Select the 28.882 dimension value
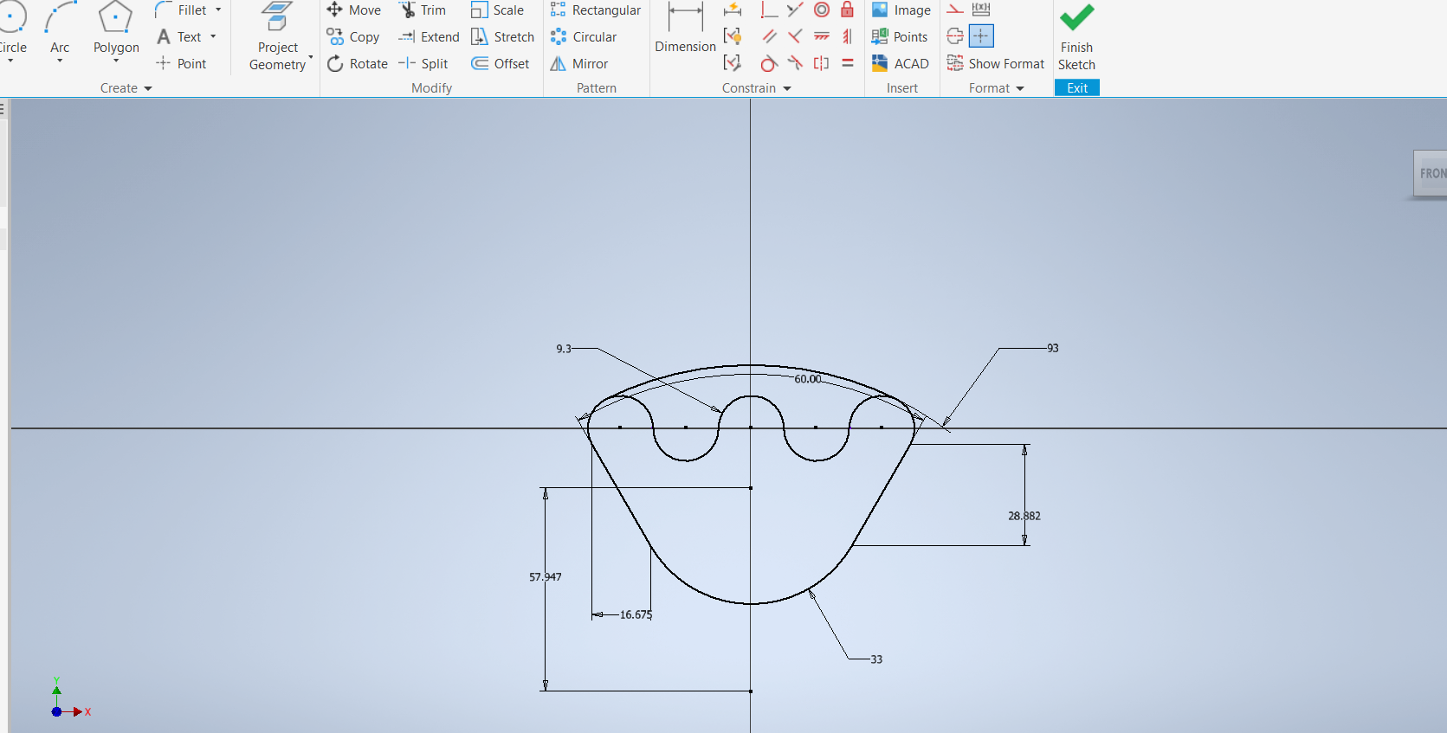The image size is (1447, 733). 1024,516
